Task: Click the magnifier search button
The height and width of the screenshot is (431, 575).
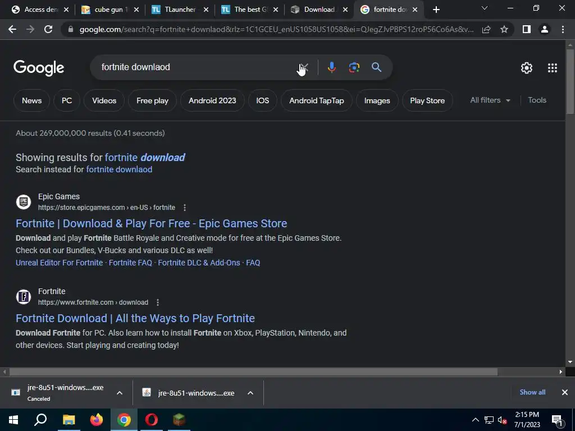Action: 376,67
